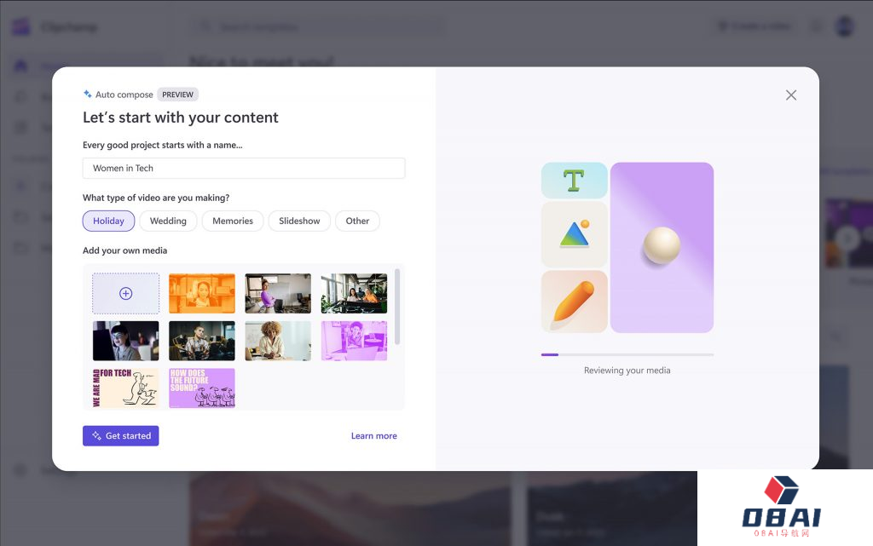This screenshot has width=873, height=546.
Task: Close the Auto compose dialog with X
Action: [790, 95]
